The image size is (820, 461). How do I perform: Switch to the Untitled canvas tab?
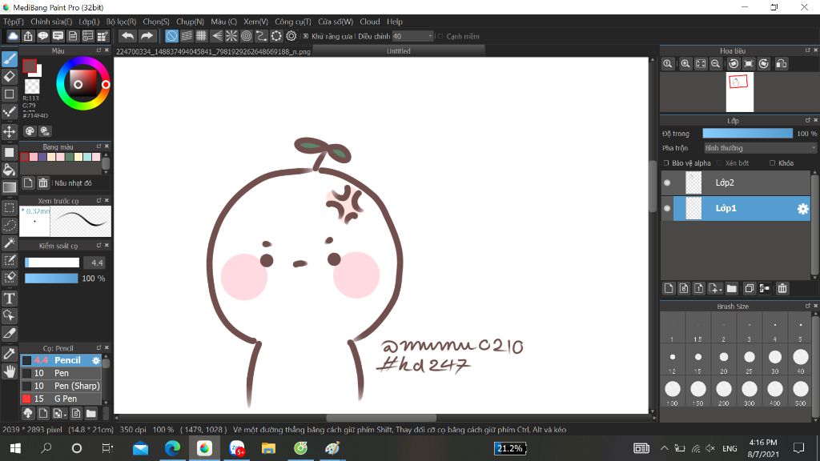click(x=399, y=50)
